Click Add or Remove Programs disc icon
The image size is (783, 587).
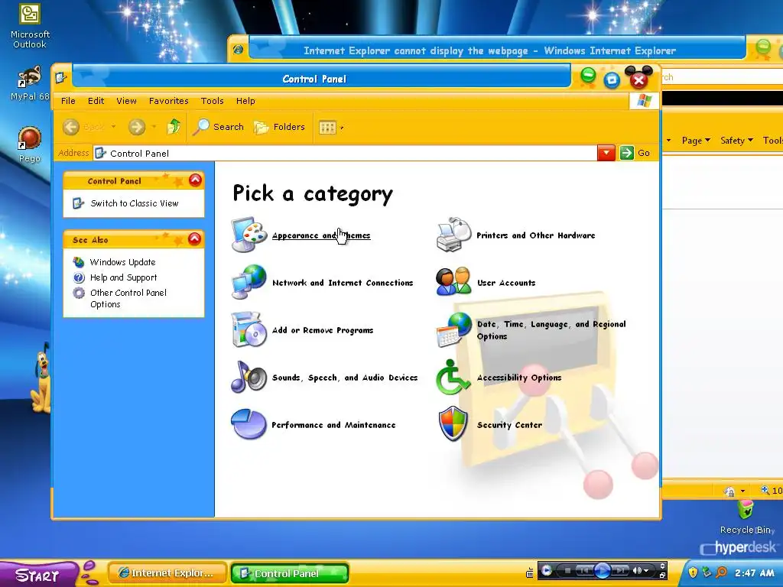tap(249, 329)
